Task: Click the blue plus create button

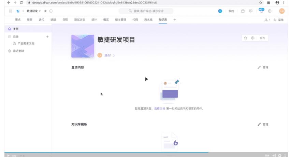Action: tap(220, 11)
